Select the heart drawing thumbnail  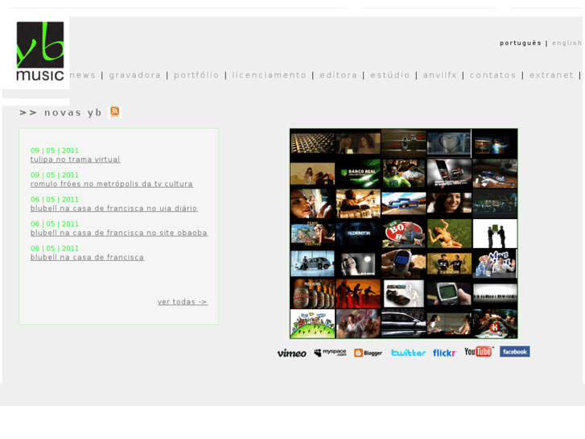449,143
